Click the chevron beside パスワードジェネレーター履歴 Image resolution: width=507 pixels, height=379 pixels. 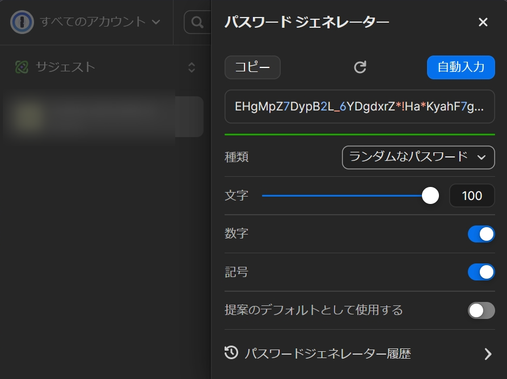pos(488,354)
